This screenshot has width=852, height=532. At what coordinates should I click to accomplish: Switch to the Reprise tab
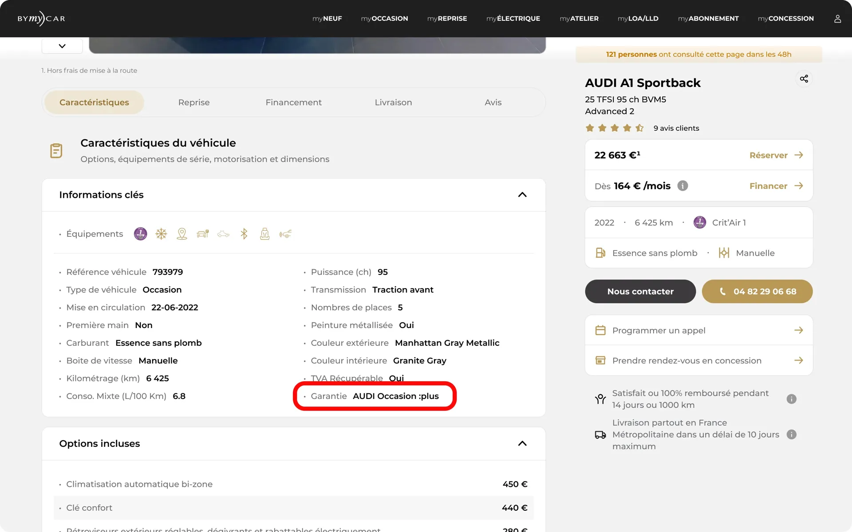click(x=194, y=102)
